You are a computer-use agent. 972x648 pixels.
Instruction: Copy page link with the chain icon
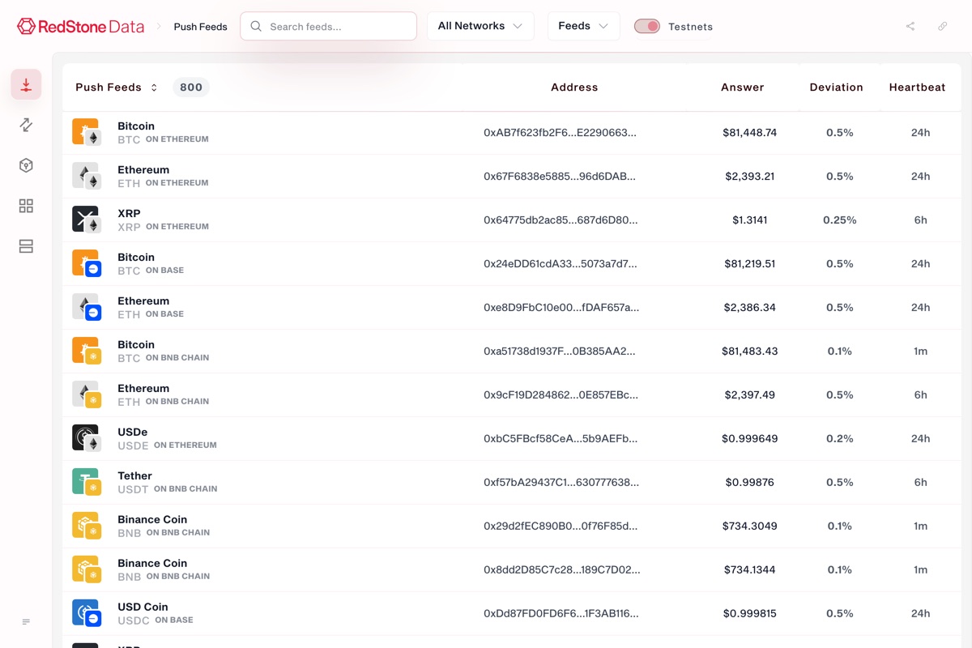[943, 26]
